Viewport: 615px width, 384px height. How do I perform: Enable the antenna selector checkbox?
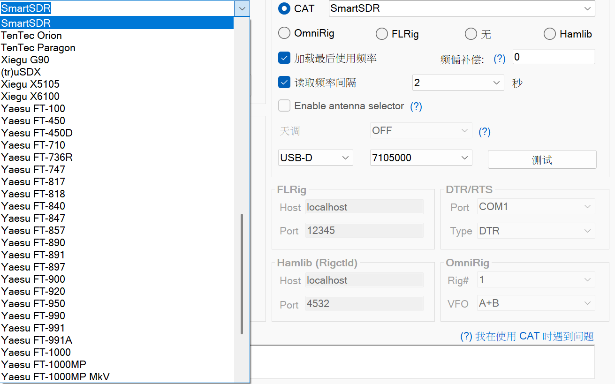click(x=284, y=105)
